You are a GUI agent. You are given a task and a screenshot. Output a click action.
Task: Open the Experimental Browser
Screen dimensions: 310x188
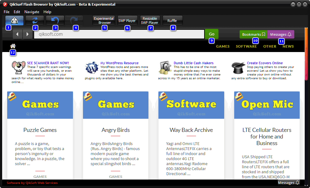pos(104,20)
